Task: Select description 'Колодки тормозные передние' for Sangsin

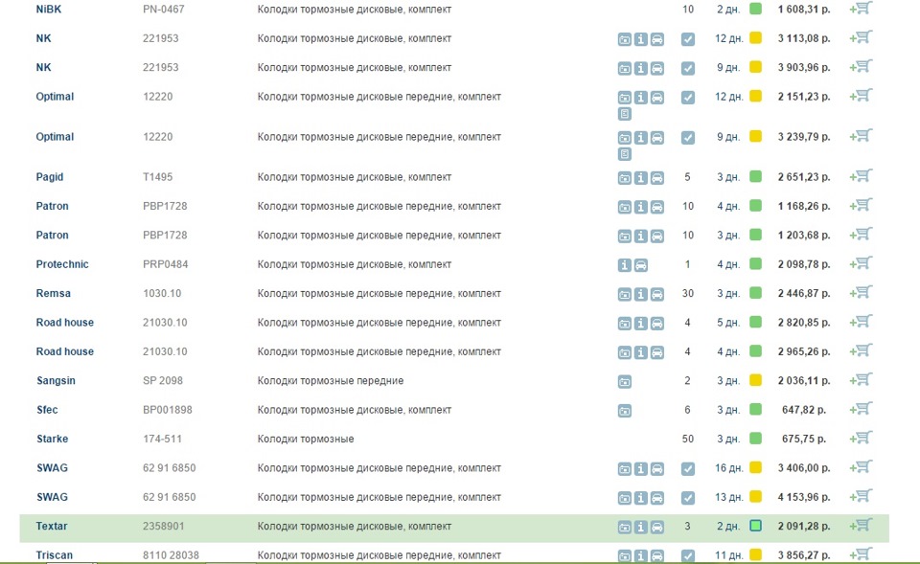Action: [x=331, y=380]
